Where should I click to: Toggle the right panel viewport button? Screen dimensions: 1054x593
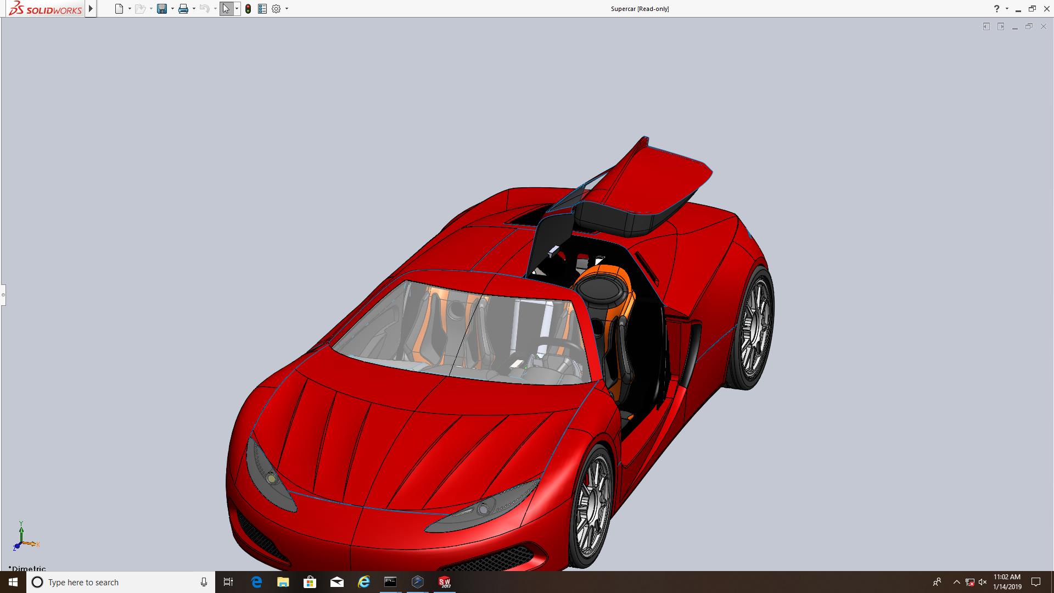1001,26
